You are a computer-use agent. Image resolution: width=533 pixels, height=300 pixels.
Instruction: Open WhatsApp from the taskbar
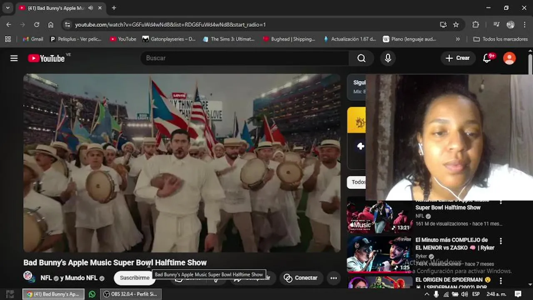tap(92, 294)
